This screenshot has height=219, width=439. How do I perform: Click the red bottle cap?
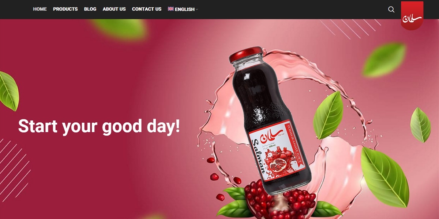[246, 55]
